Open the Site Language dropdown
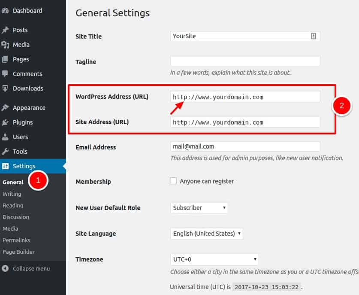This screenshot has height=295, width=359. (206, 234)
